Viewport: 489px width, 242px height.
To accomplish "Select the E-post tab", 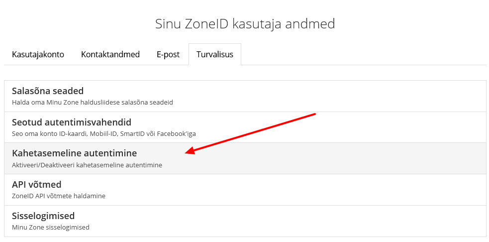I will tap(168, 54).
